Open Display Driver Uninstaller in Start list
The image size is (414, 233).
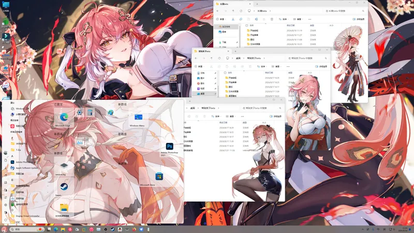tap(25, 216)
